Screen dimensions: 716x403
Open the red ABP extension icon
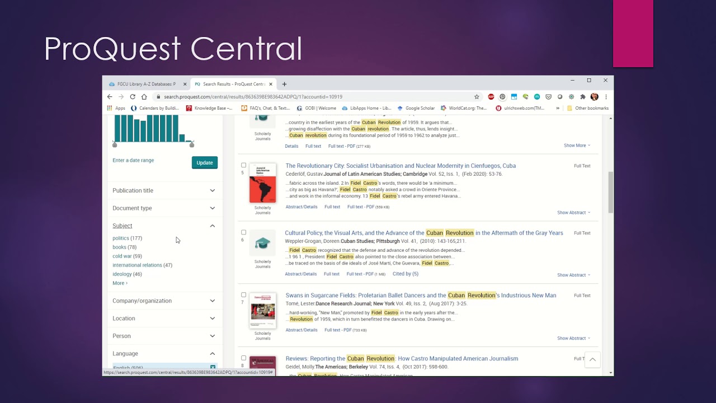coord(491,96)
